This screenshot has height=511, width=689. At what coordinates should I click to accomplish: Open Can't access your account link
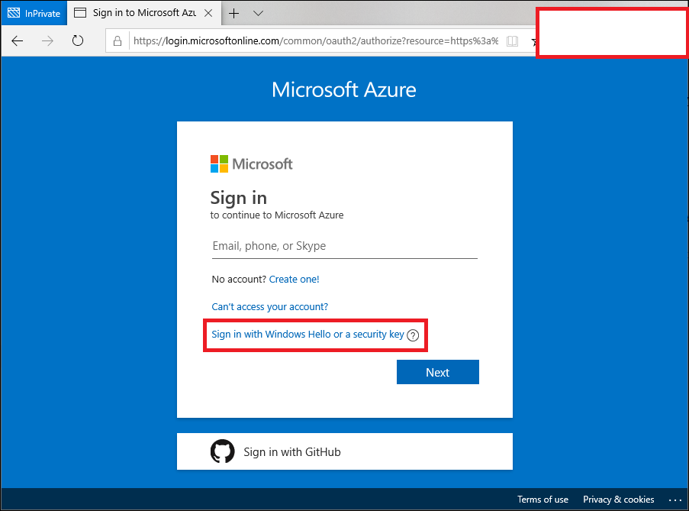[269, 307]
